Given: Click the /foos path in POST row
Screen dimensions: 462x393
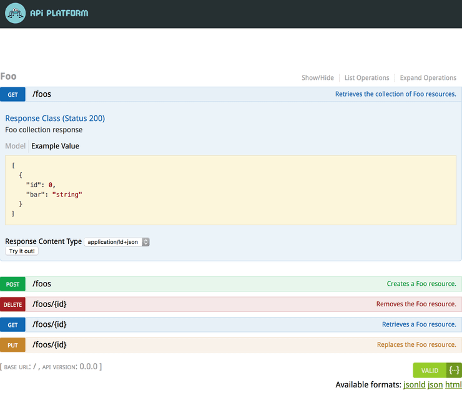Looking at the screenshot, I should click(x=42, y=284).
